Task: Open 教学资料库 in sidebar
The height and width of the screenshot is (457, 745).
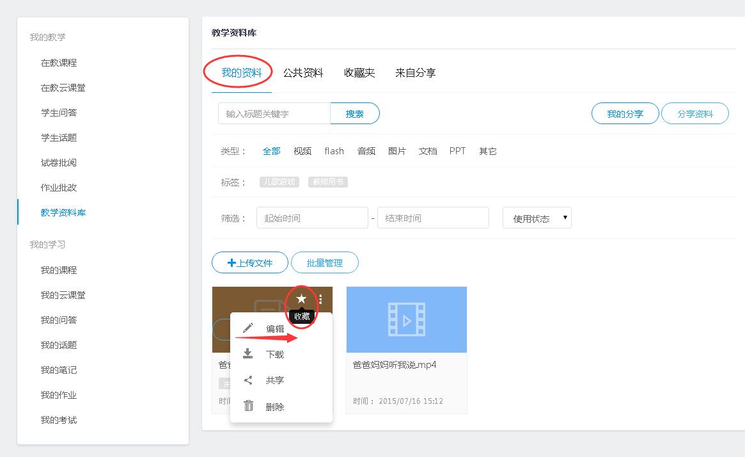Action: [x=63, y=212]
